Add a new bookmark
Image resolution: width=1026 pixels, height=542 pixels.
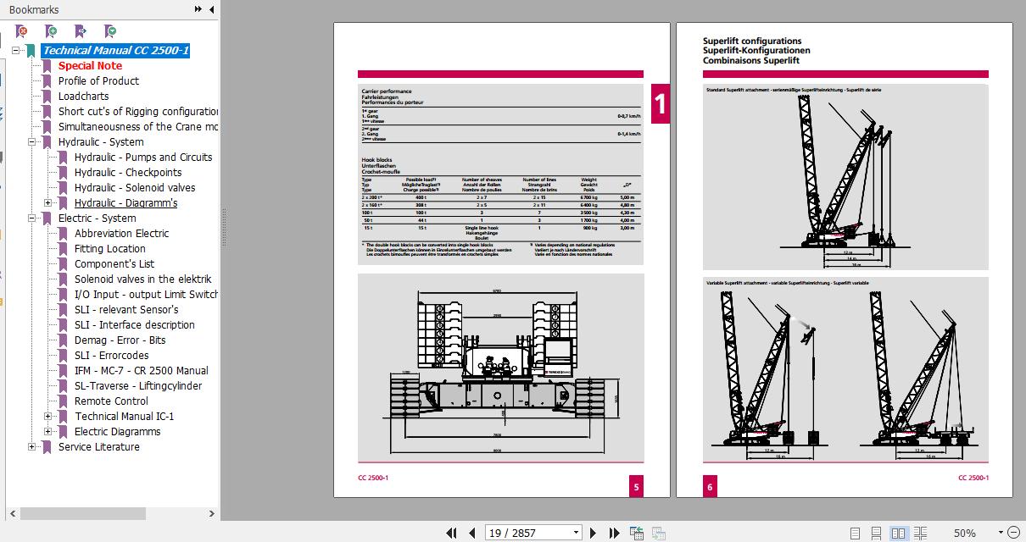(x=50, y=30)
